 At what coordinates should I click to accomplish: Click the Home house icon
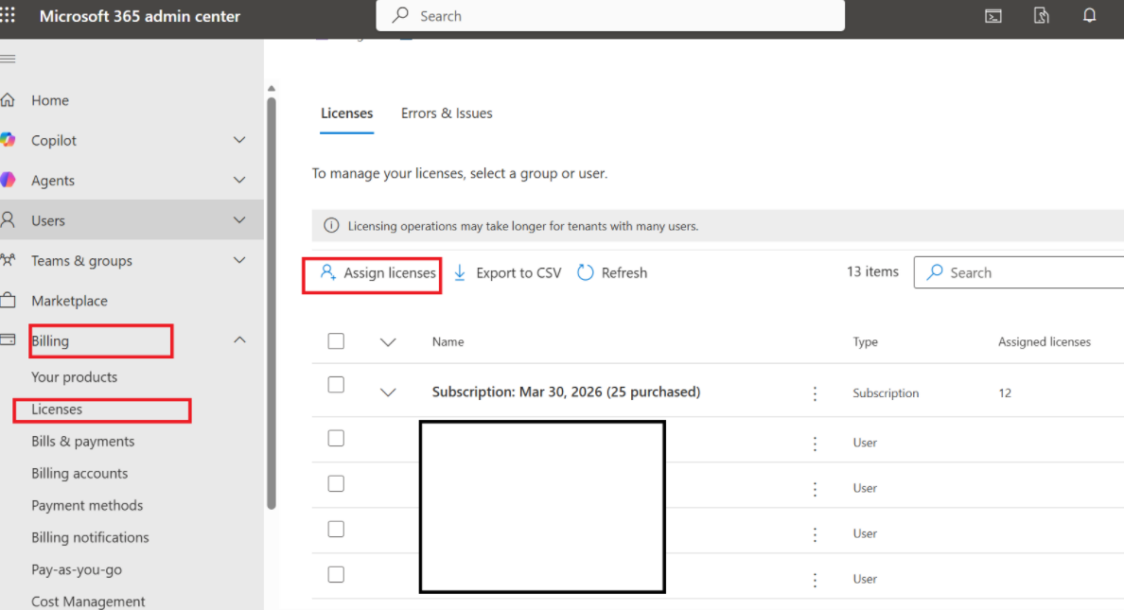tap(8, 99)
